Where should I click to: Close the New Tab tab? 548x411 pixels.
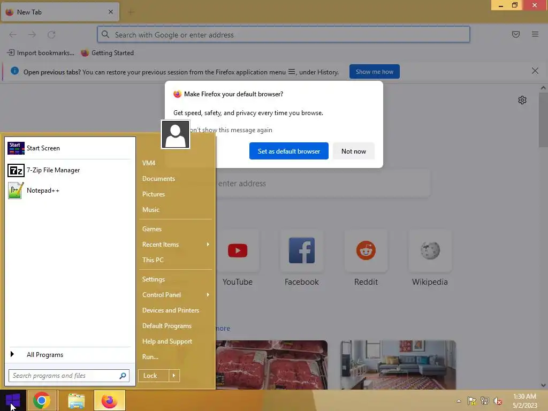111,12
